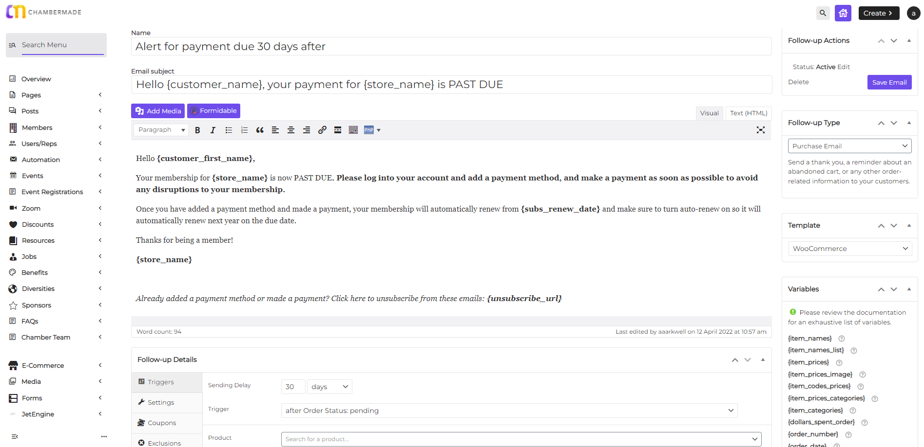Insert a bulleted list

(x=229, y=130)
